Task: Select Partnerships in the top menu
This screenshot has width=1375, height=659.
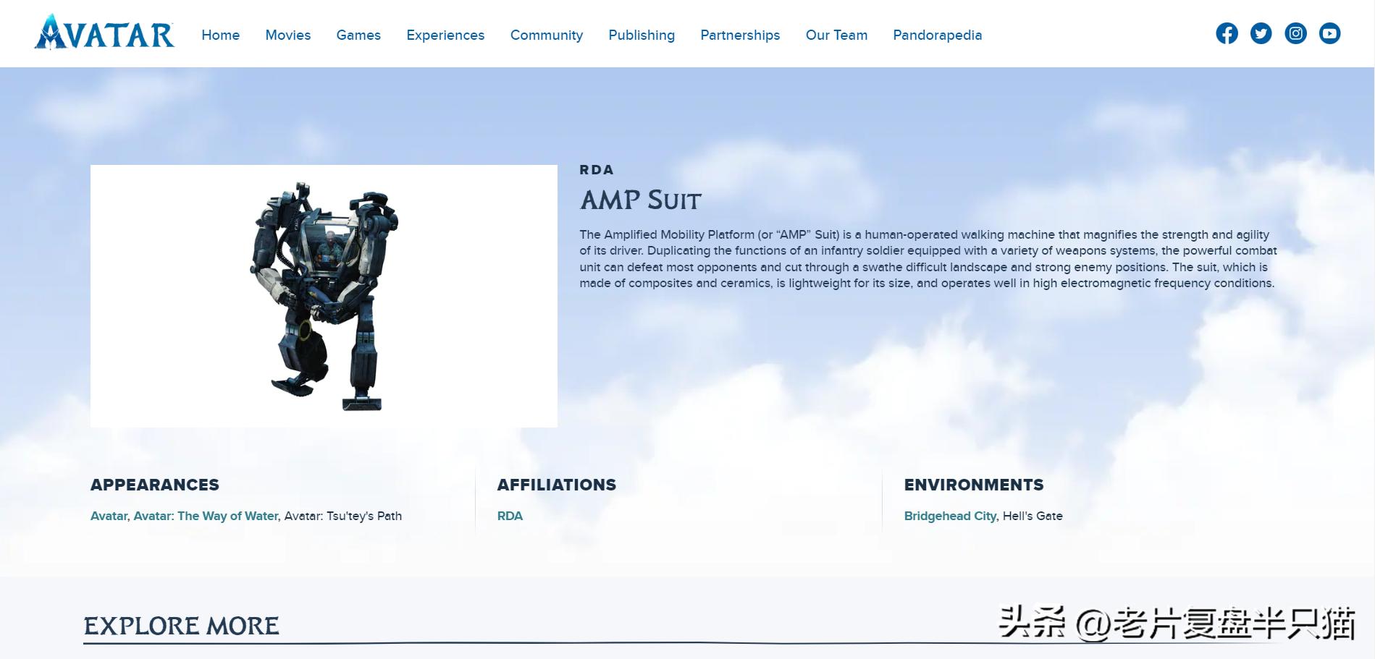Action: coord(740,35)
